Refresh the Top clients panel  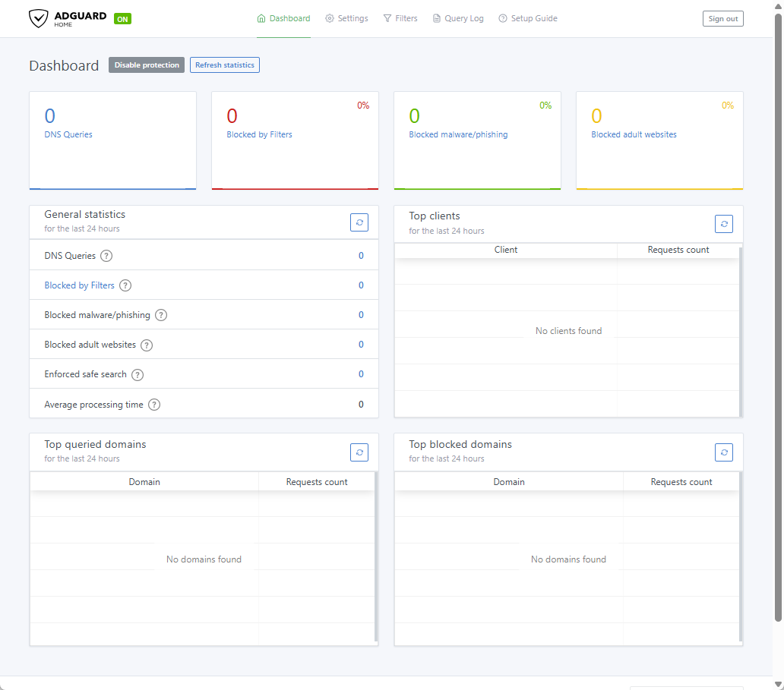(x=724, y=224)
